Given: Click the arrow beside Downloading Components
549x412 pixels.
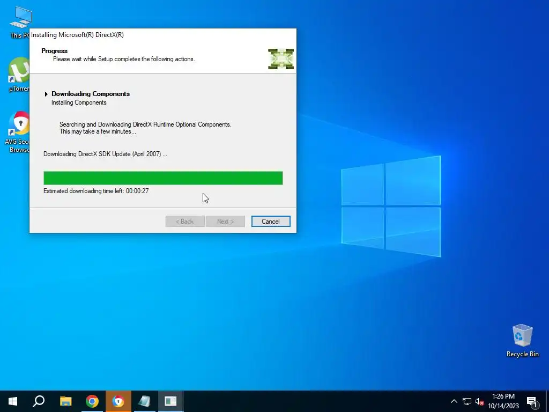Looking at the screenshot, I should [x=46, y=94].
